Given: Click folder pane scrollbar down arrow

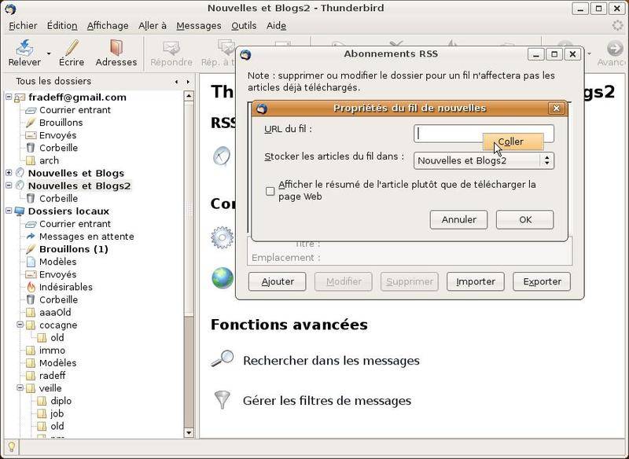Looking at the screenshot, I should pyautogui.click(x=189, y=432).
